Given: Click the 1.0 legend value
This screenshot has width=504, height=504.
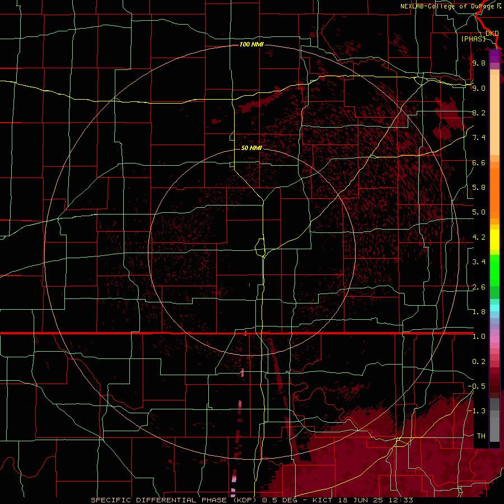Looking at the screenshot, I should pyautogui.click(x=479, y=337).
